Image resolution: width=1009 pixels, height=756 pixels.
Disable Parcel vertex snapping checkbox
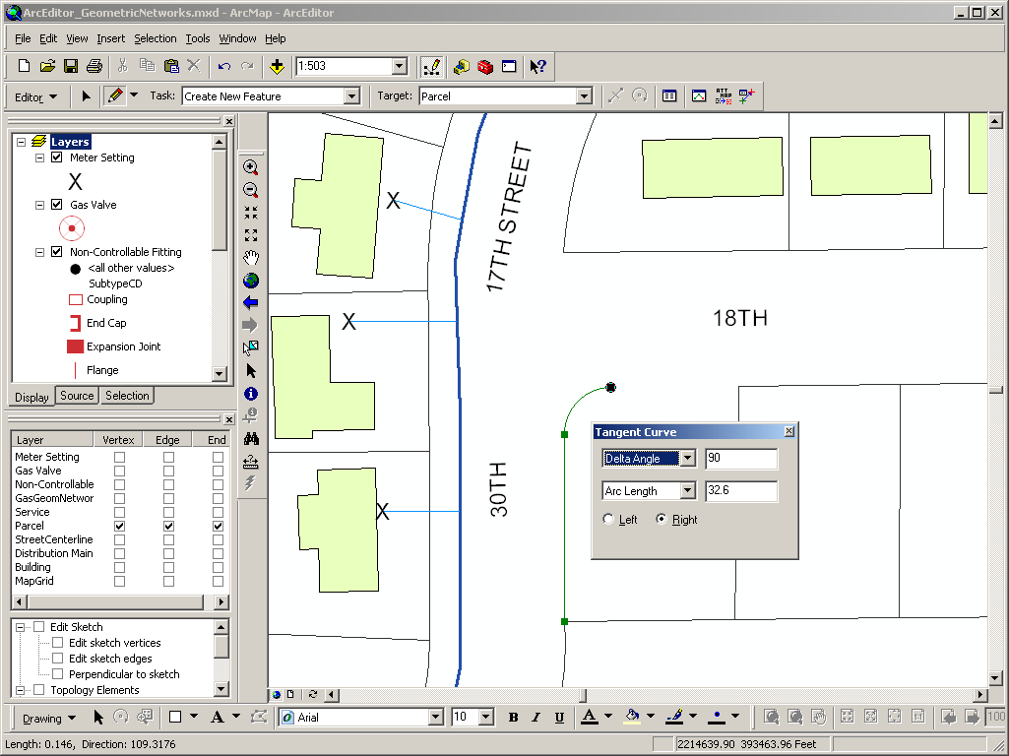click(x=119, y=526)
